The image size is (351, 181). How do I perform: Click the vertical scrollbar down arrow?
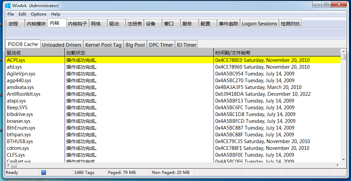tap(344, 160)
